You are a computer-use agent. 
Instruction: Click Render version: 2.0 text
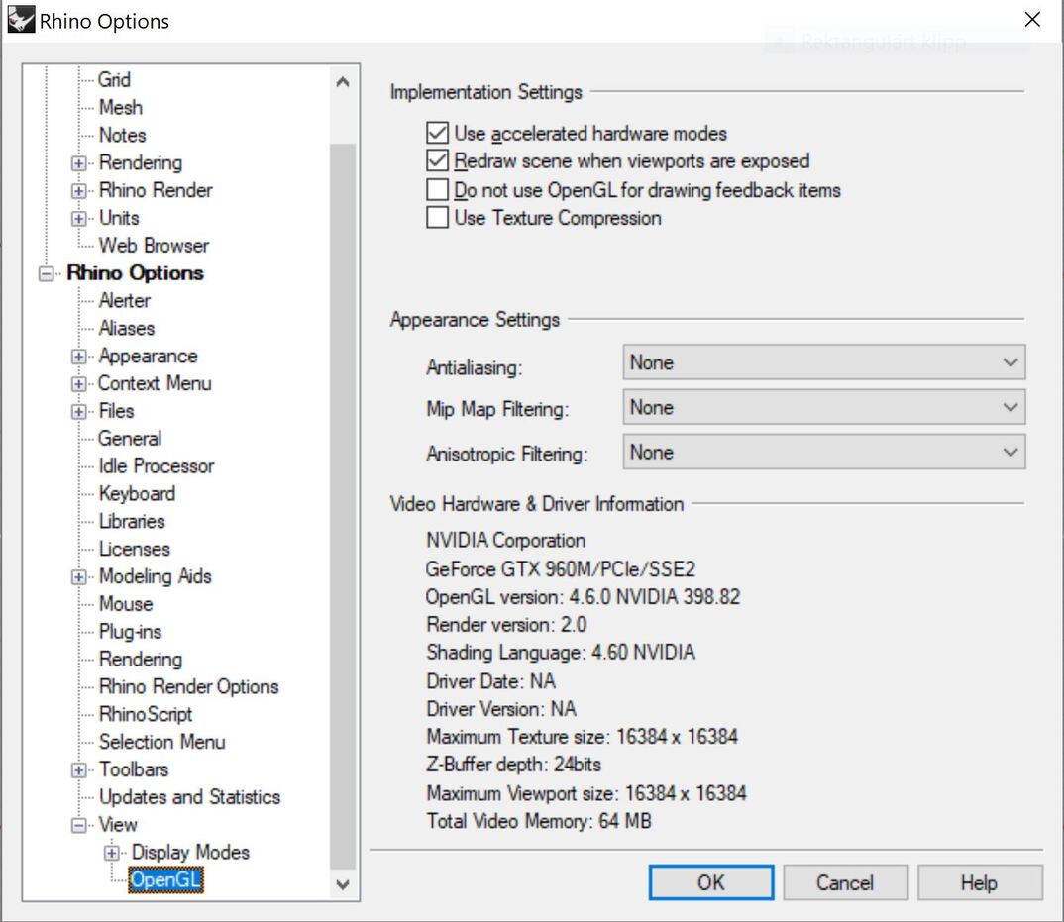(506, 624)
